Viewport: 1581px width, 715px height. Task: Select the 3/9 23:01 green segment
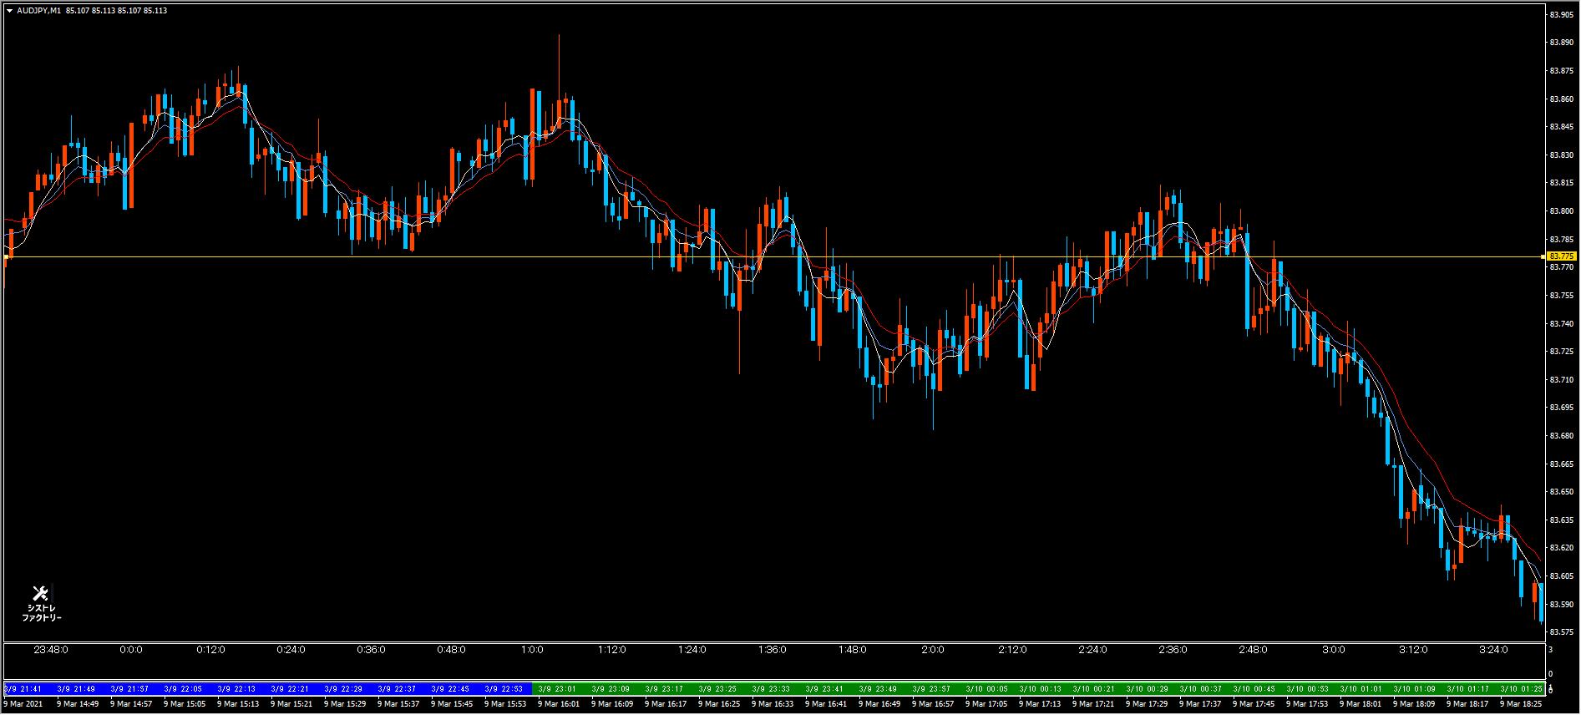[556, 689]
